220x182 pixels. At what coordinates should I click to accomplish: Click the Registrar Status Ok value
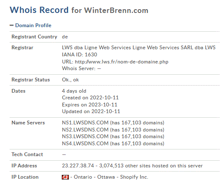70,80
